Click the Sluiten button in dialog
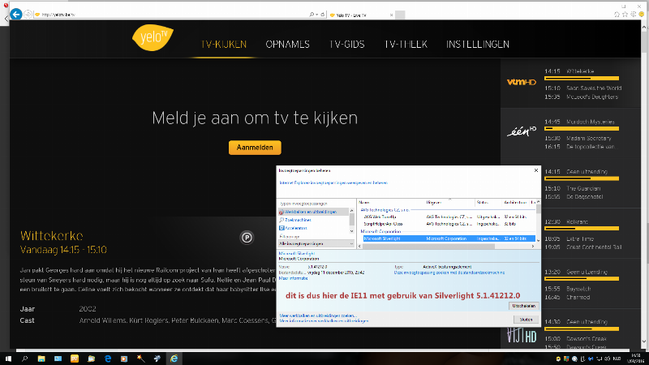The width and height of the screenshot is (649, 365). tap(525, 320)
